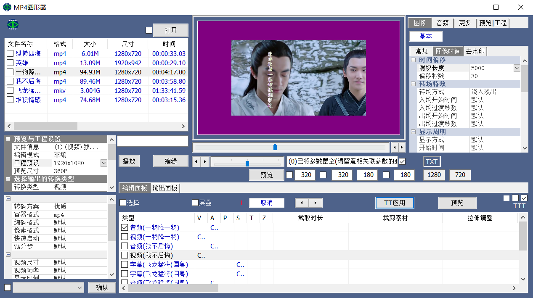Open the 基本 tab
Screen dimensions: 533x298
tap(426, 37)
